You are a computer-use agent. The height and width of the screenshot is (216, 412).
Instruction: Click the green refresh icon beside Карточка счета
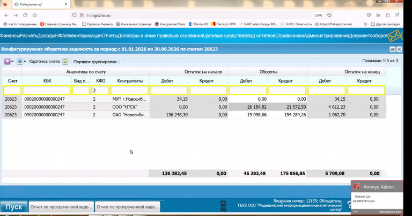click(65, 62)
